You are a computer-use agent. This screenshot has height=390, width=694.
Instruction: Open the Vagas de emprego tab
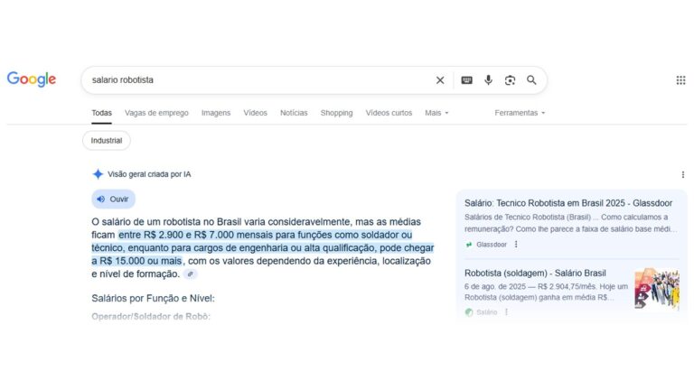tap(156, 113)
